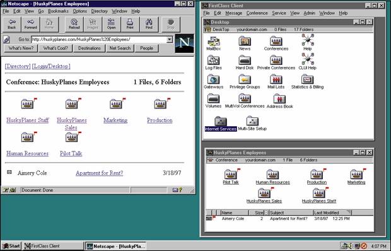Open the Statistics & Billing icon
391x251 pixels.
(x=307, y=79)
